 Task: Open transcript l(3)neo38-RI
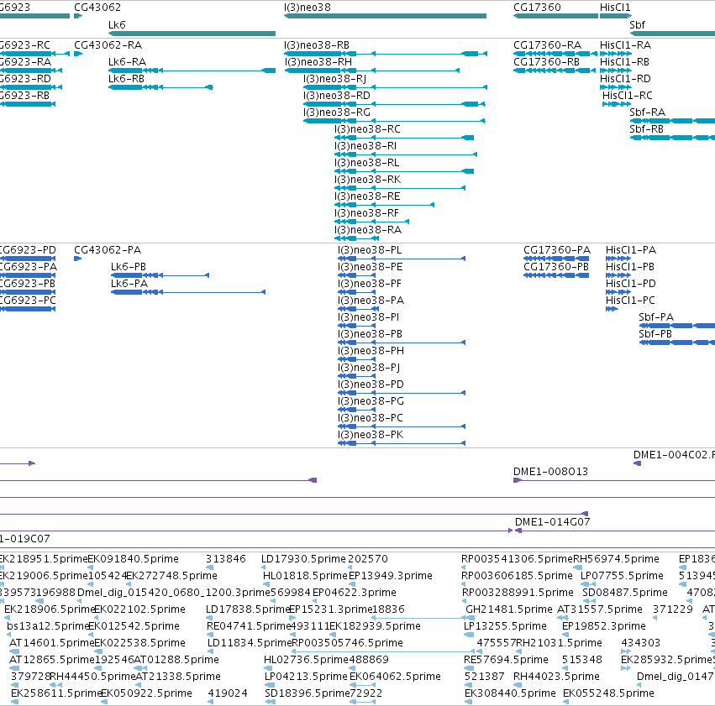pos(365,146)
